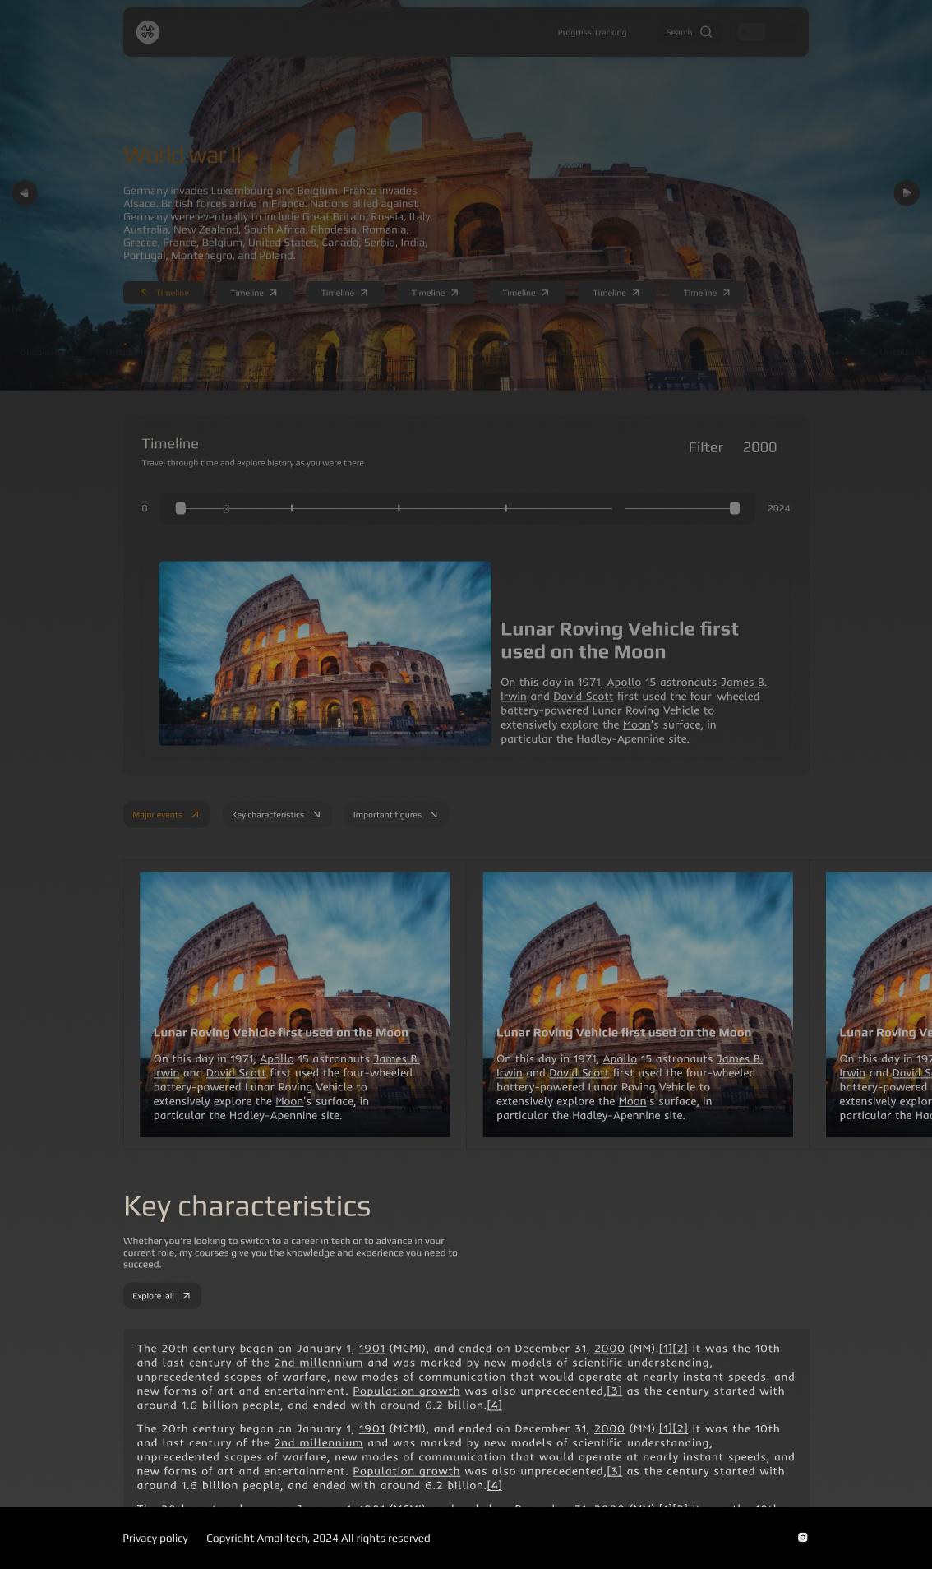This screenshot has width=932, height=1569.
Task: Open reference [4] in first paragraph
Action: coord(494,1405)
